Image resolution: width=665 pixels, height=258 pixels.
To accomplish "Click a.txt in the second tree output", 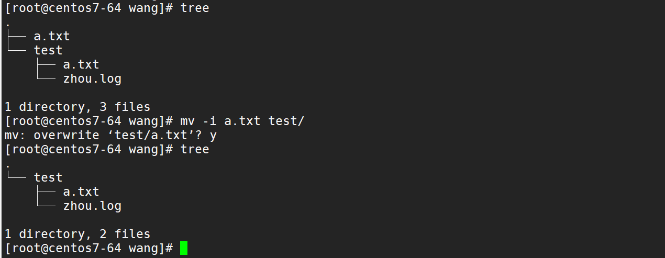I will (81, 192).
